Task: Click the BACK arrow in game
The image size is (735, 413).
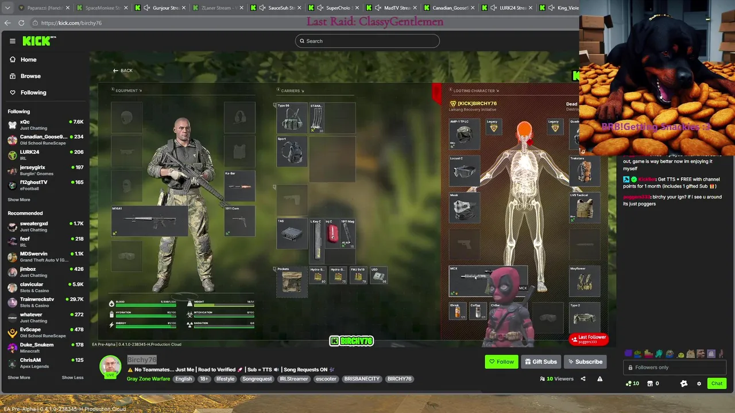Action: click(x=122, y=71)
